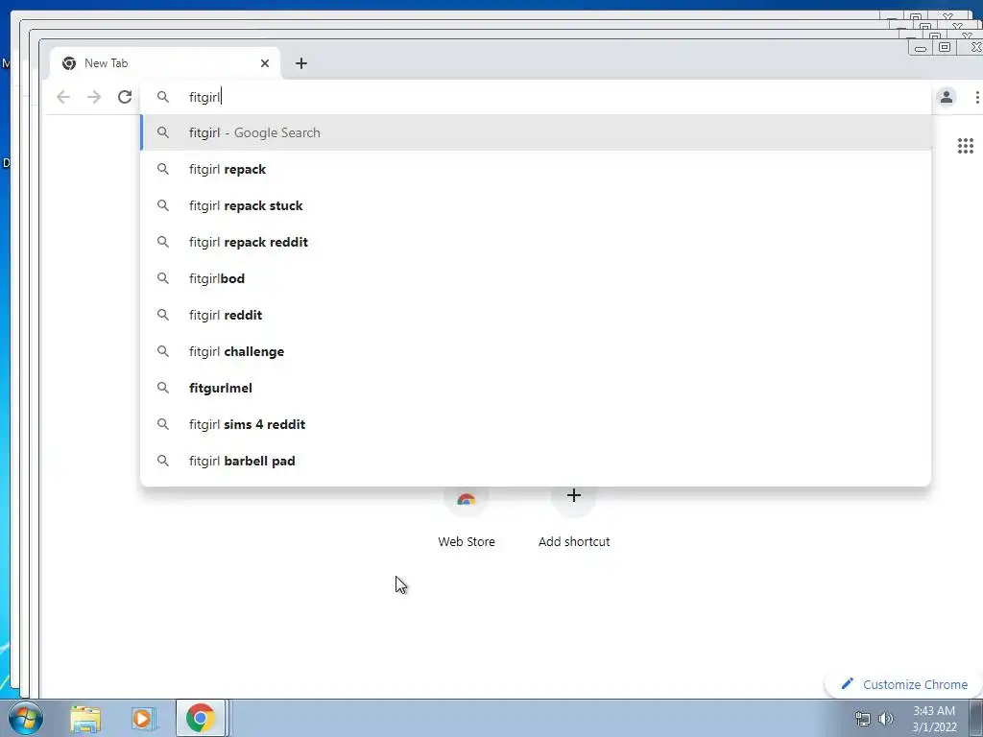This screenshot has width=983, height=737.
Task: Select the 'fitgirl barbell pad' suggestion
Action: click(x=536, y=461)
